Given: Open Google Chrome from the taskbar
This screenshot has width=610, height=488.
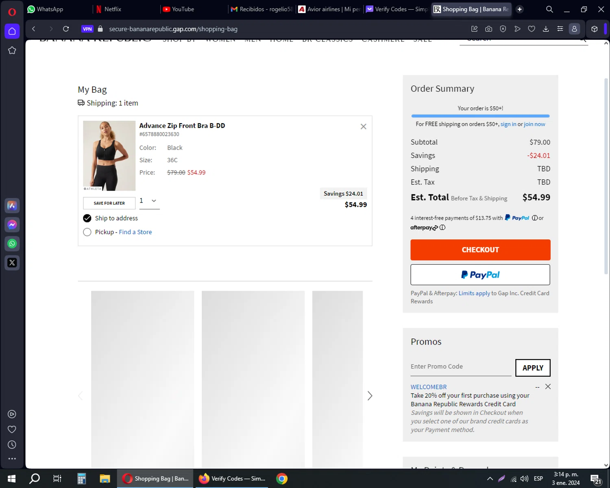Looking at the screenshot, I should pyautogui.click(x=282, y=479).
